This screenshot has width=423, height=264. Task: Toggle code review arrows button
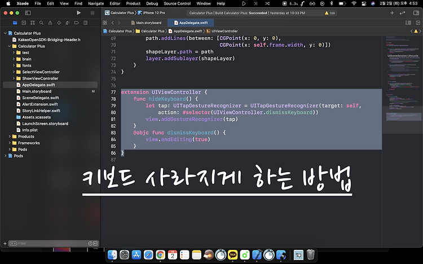click(x=403, y=13)
